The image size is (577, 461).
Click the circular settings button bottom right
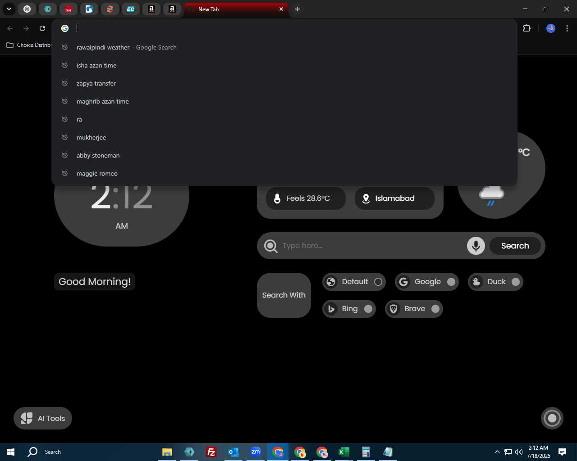(552, 418)
